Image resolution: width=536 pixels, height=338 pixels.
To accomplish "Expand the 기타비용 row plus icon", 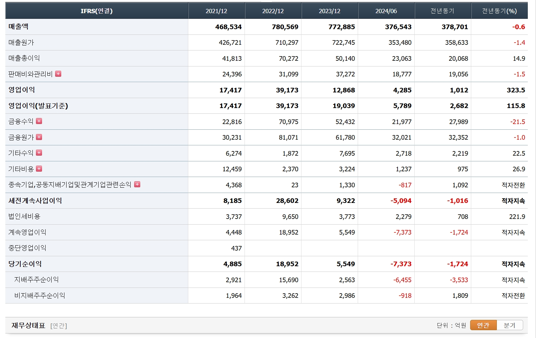I will [39, 169].
